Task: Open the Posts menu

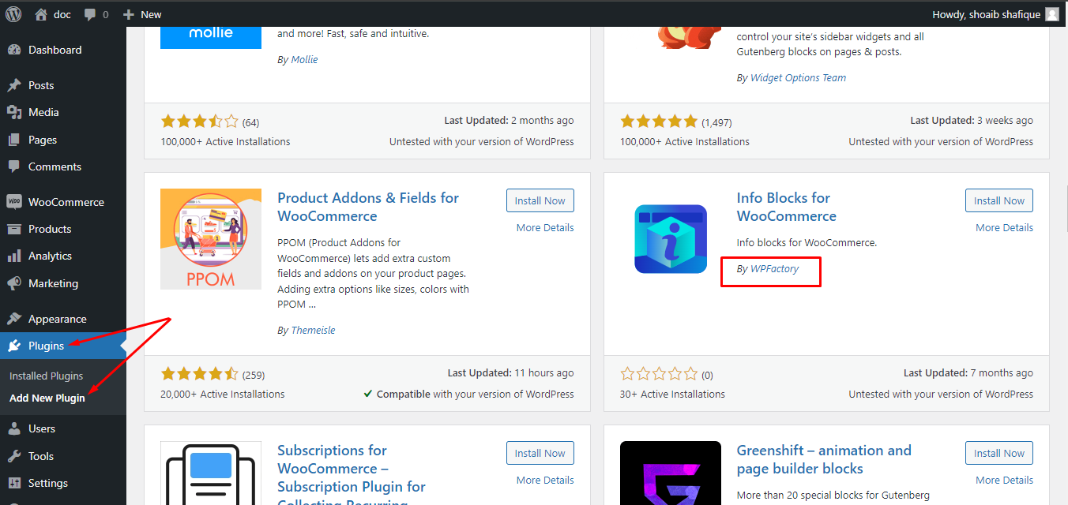Action: point(63,85)
